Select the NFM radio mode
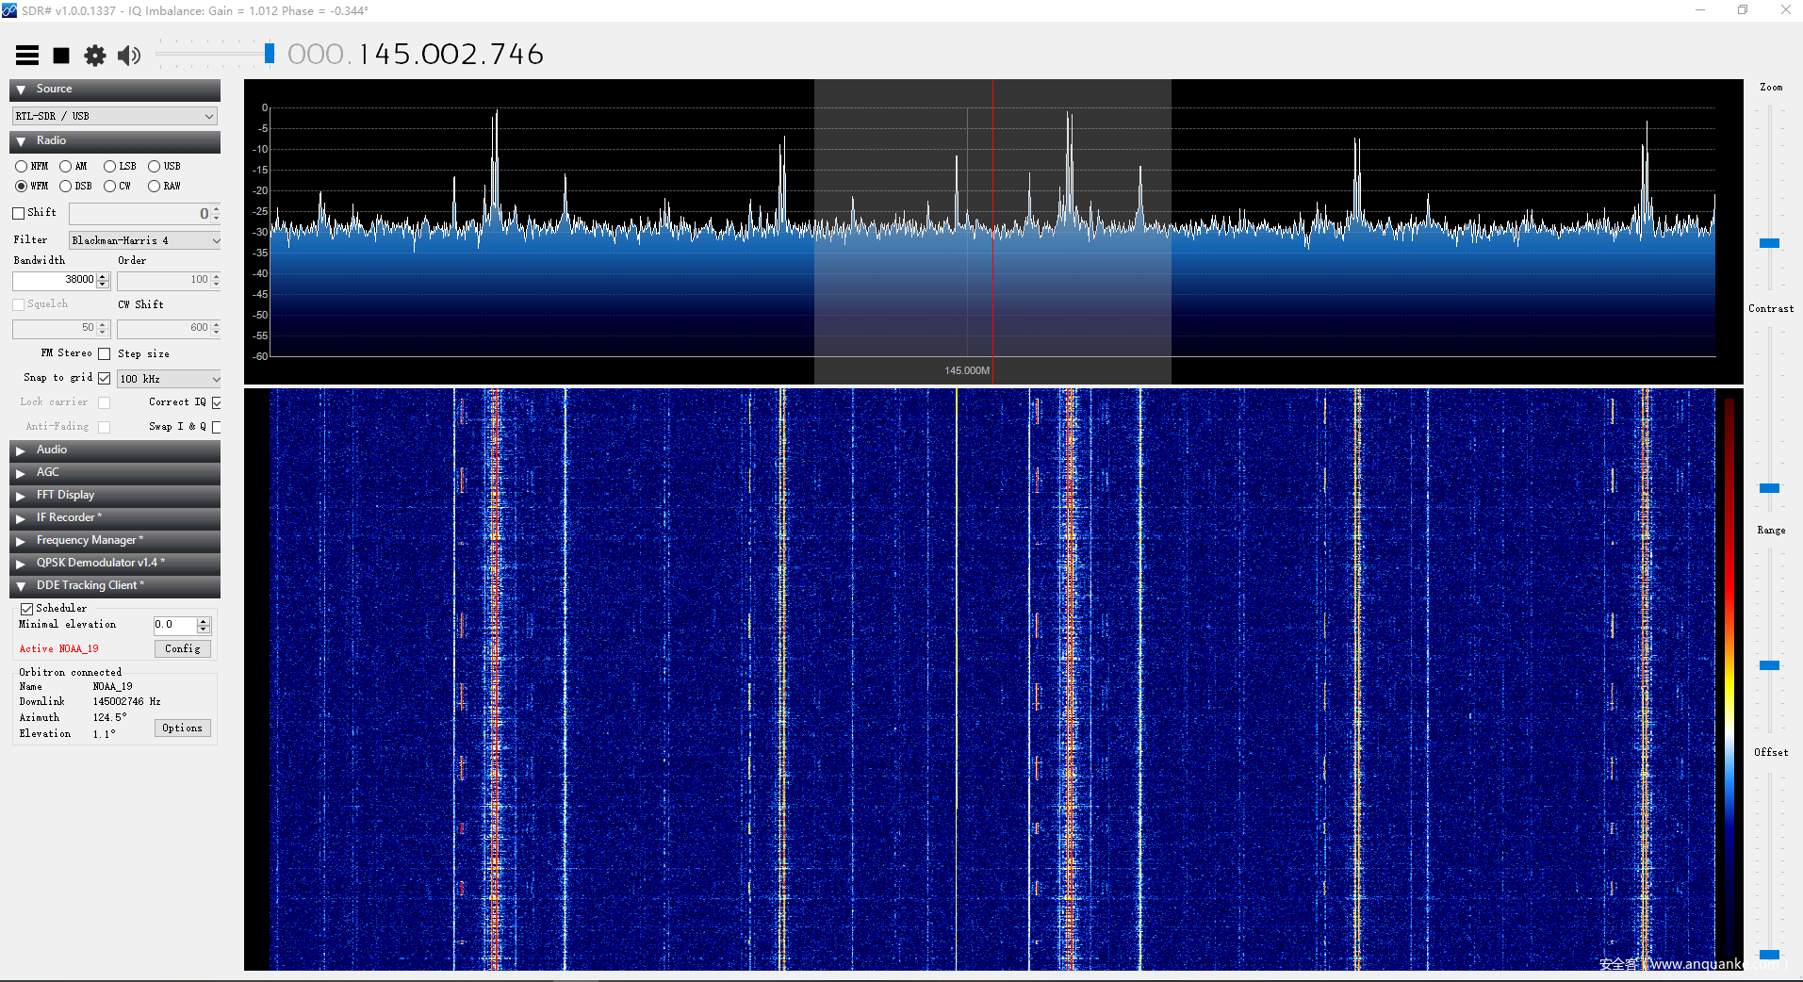Screen dimensions: 1803x982 22,167
